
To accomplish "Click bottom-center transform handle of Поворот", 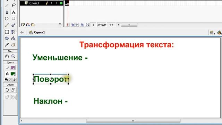I will tap(51, 84).
